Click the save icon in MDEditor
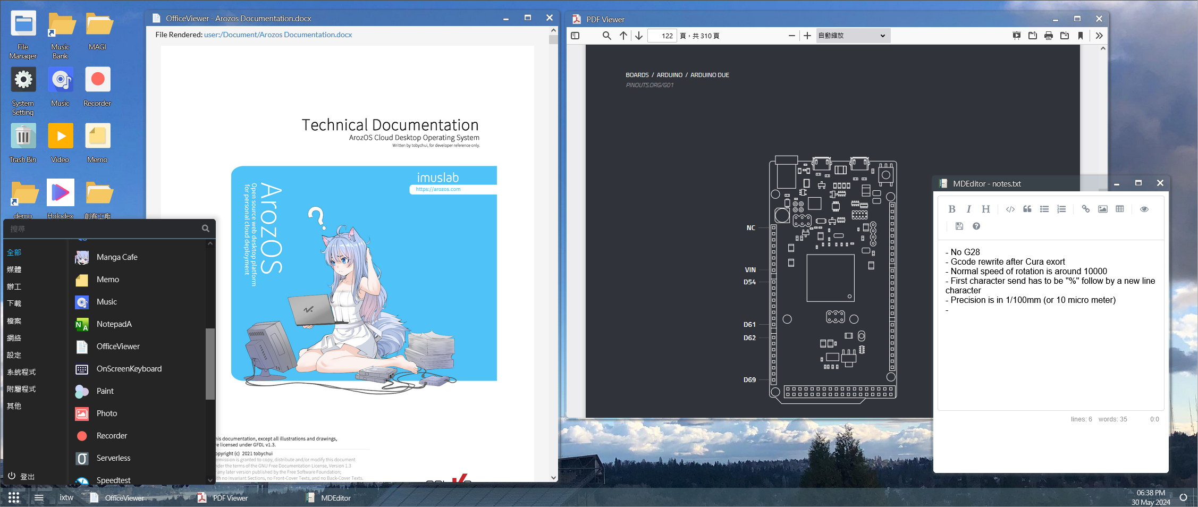Image resolution: width=1198 pixels, height=507 pixels. pyautogui.click(x=959, y=226)
